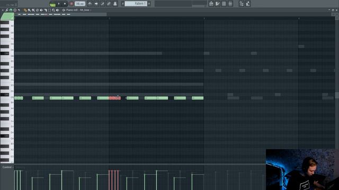Select the Playback speaker tool
Image resolution: width=339 pixels, height=190 pixels.
pyautogui.click(x=58, y=10)
